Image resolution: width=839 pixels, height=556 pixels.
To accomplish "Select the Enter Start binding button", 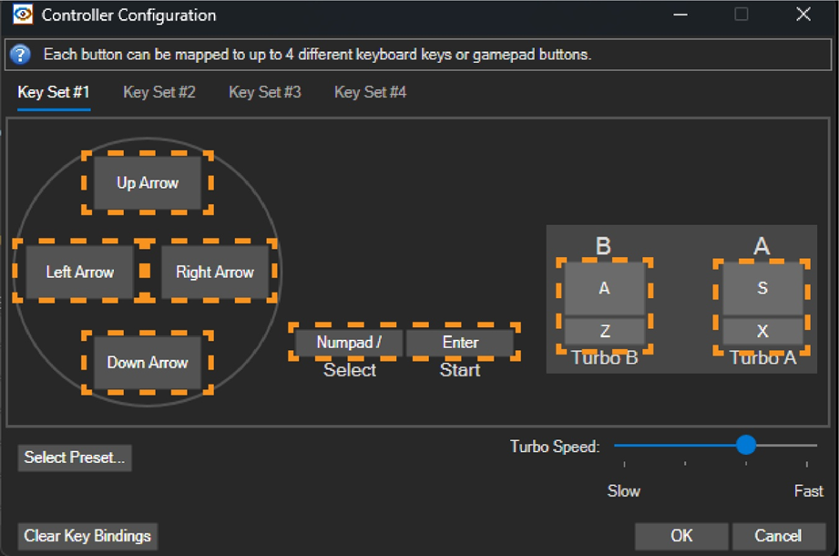I will [x=460, y=343].
